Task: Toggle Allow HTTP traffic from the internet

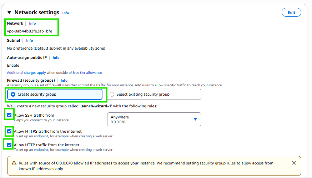Action: [9, 145]
